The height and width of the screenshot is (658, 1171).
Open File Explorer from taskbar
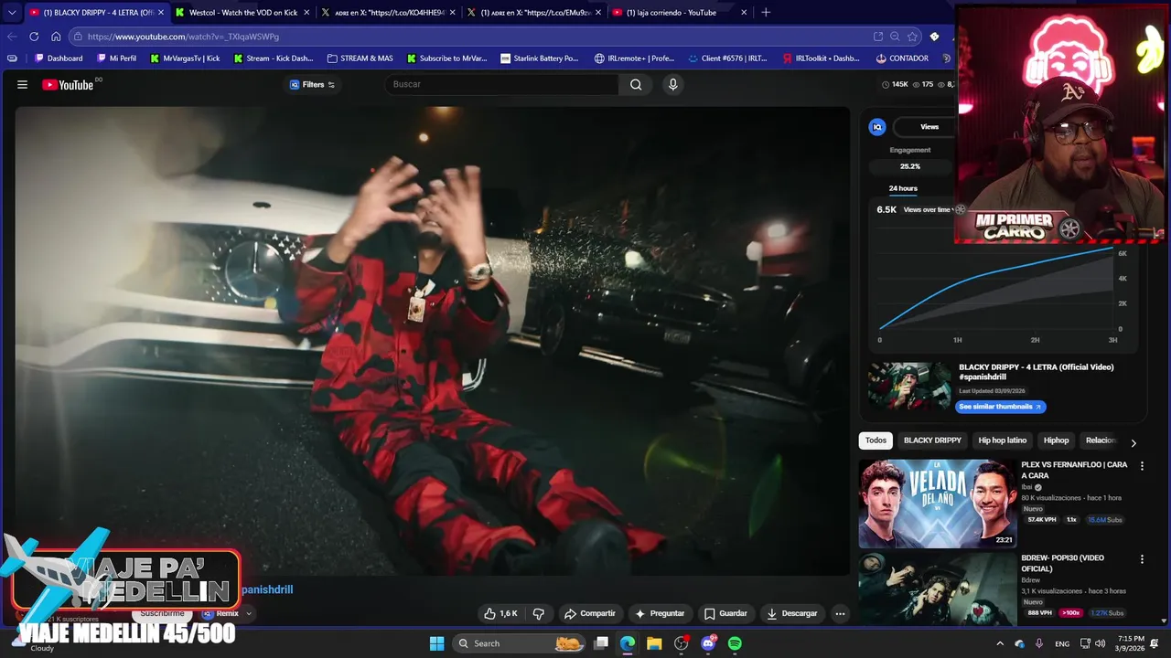(654, 643)
